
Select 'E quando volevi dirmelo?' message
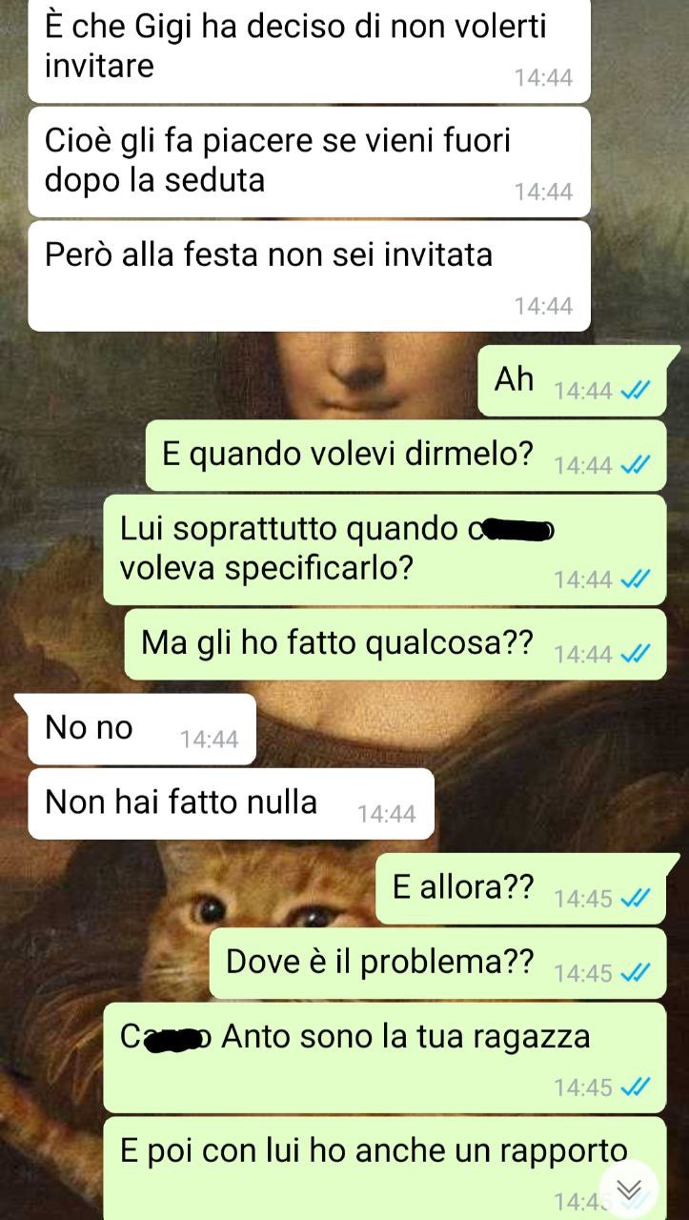tap(406, 456)
